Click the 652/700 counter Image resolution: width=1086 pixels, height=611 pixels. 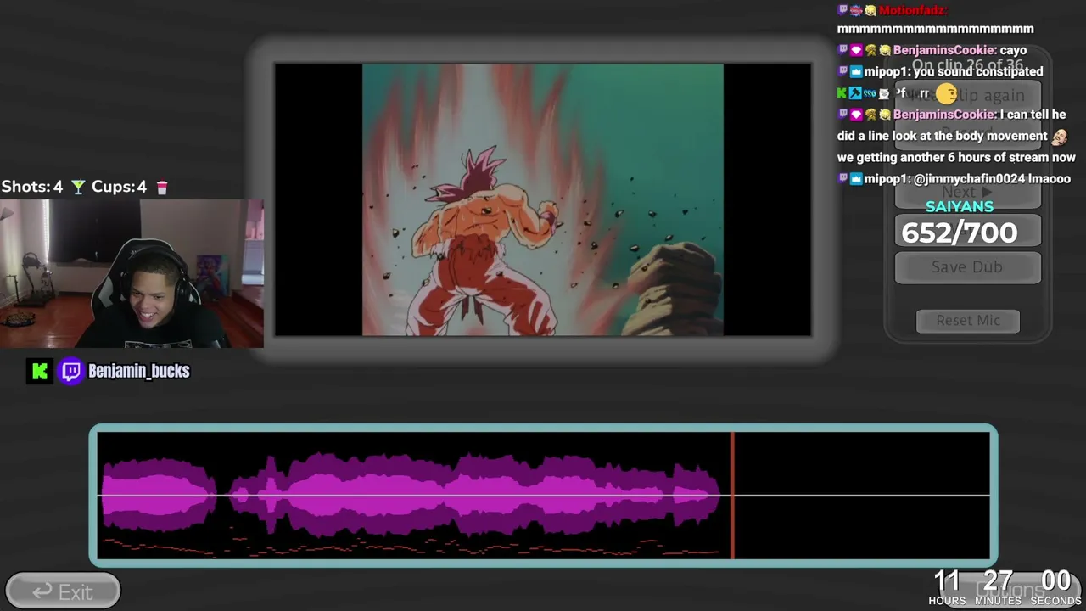[x=960, y=233]
